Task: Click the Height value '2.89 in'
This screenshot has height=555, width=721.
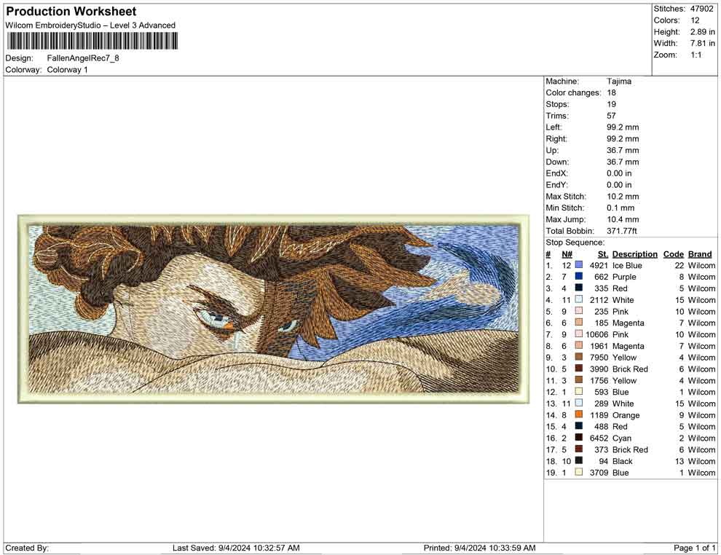Action: [x=702, y=32]
